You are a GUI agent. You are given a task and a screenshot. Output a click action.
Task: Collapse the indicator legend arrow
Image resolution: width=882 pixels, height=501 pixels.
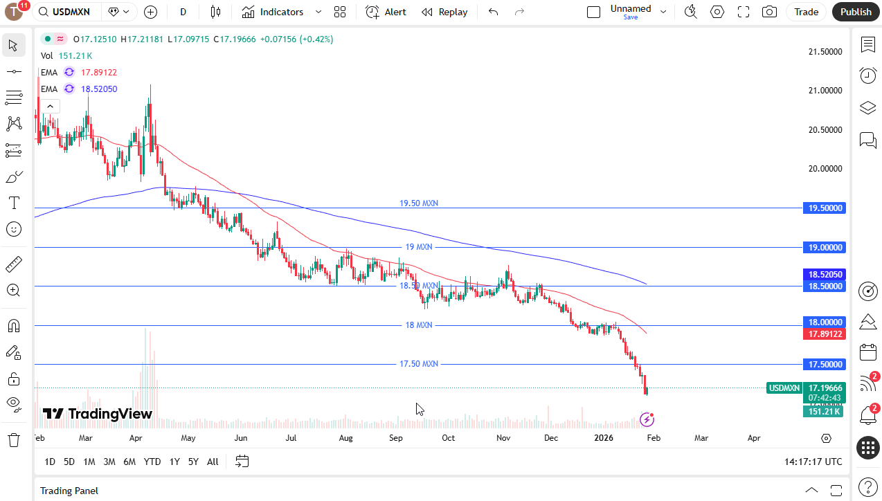coord(50,106)
